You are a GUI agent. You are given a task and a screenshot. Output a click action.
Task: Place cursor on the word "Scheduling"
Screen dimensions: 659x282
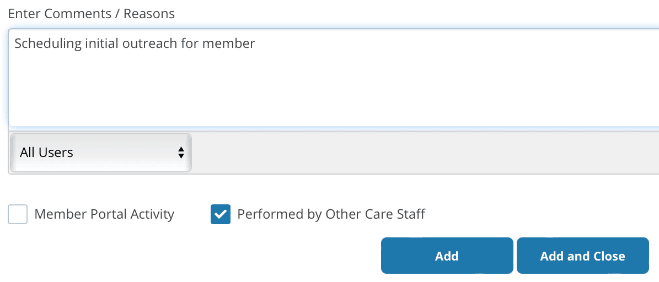(47, 44)
